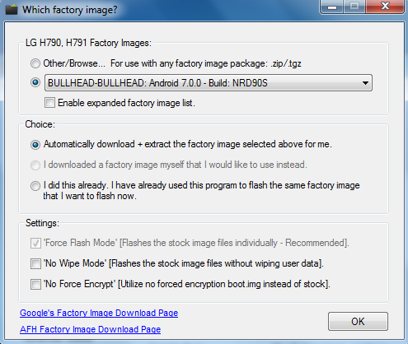Enable No Force Encrypt checkbox
This screenshot has height=344, width=408.
[x=35, y=284]
